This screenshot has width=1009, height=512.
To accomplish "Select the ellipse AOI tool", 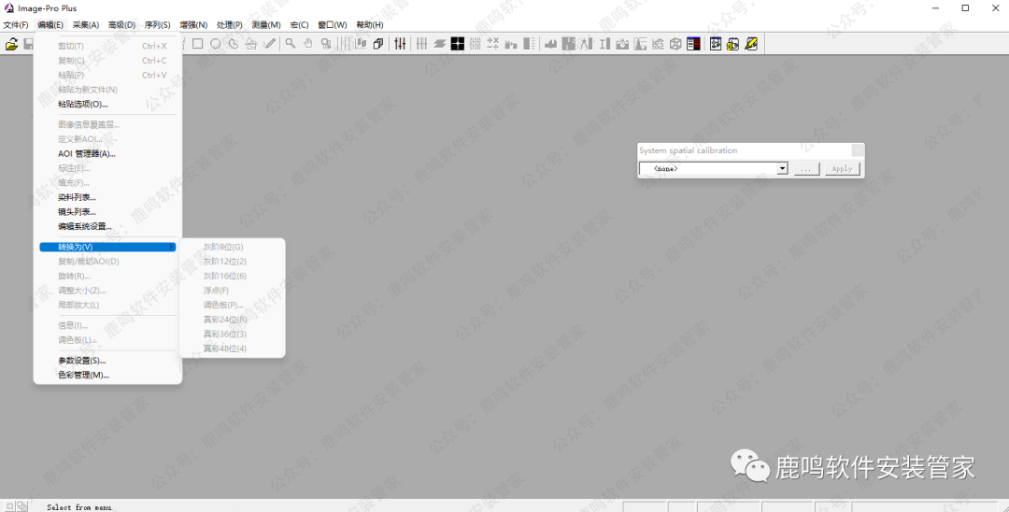I will pyautogui.click(x=215, y=44).
